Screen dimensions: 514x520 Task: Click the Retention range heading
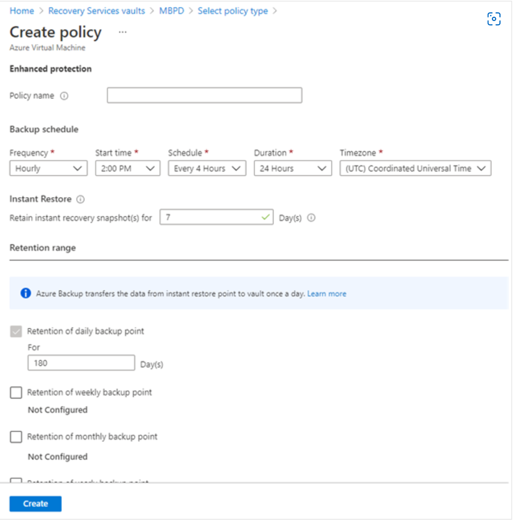tap(43, 248)
